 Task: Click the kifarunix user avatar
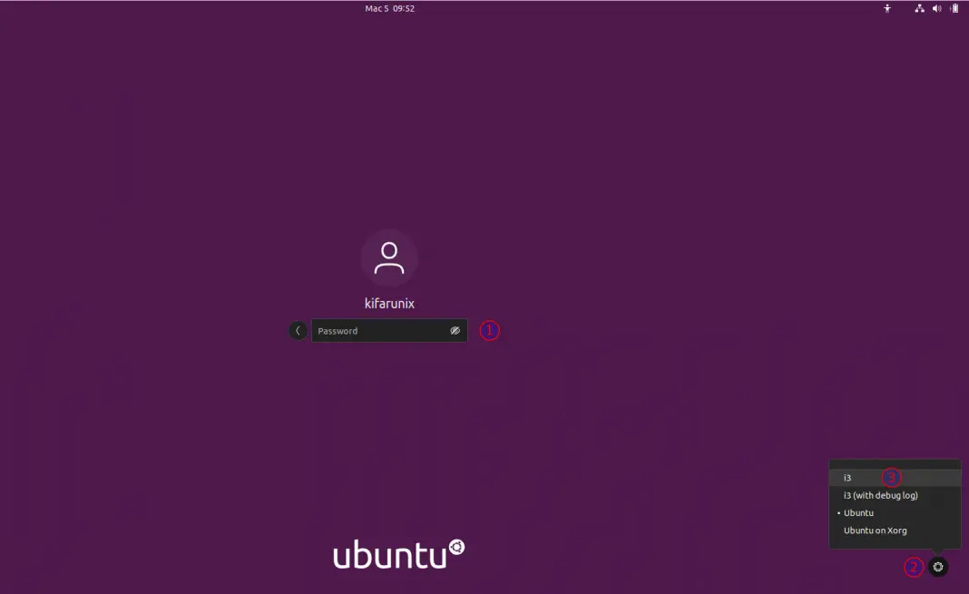389,258
